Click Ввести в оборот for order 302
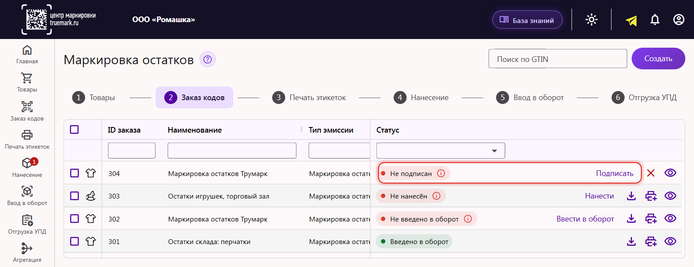 tap(585, 219)
